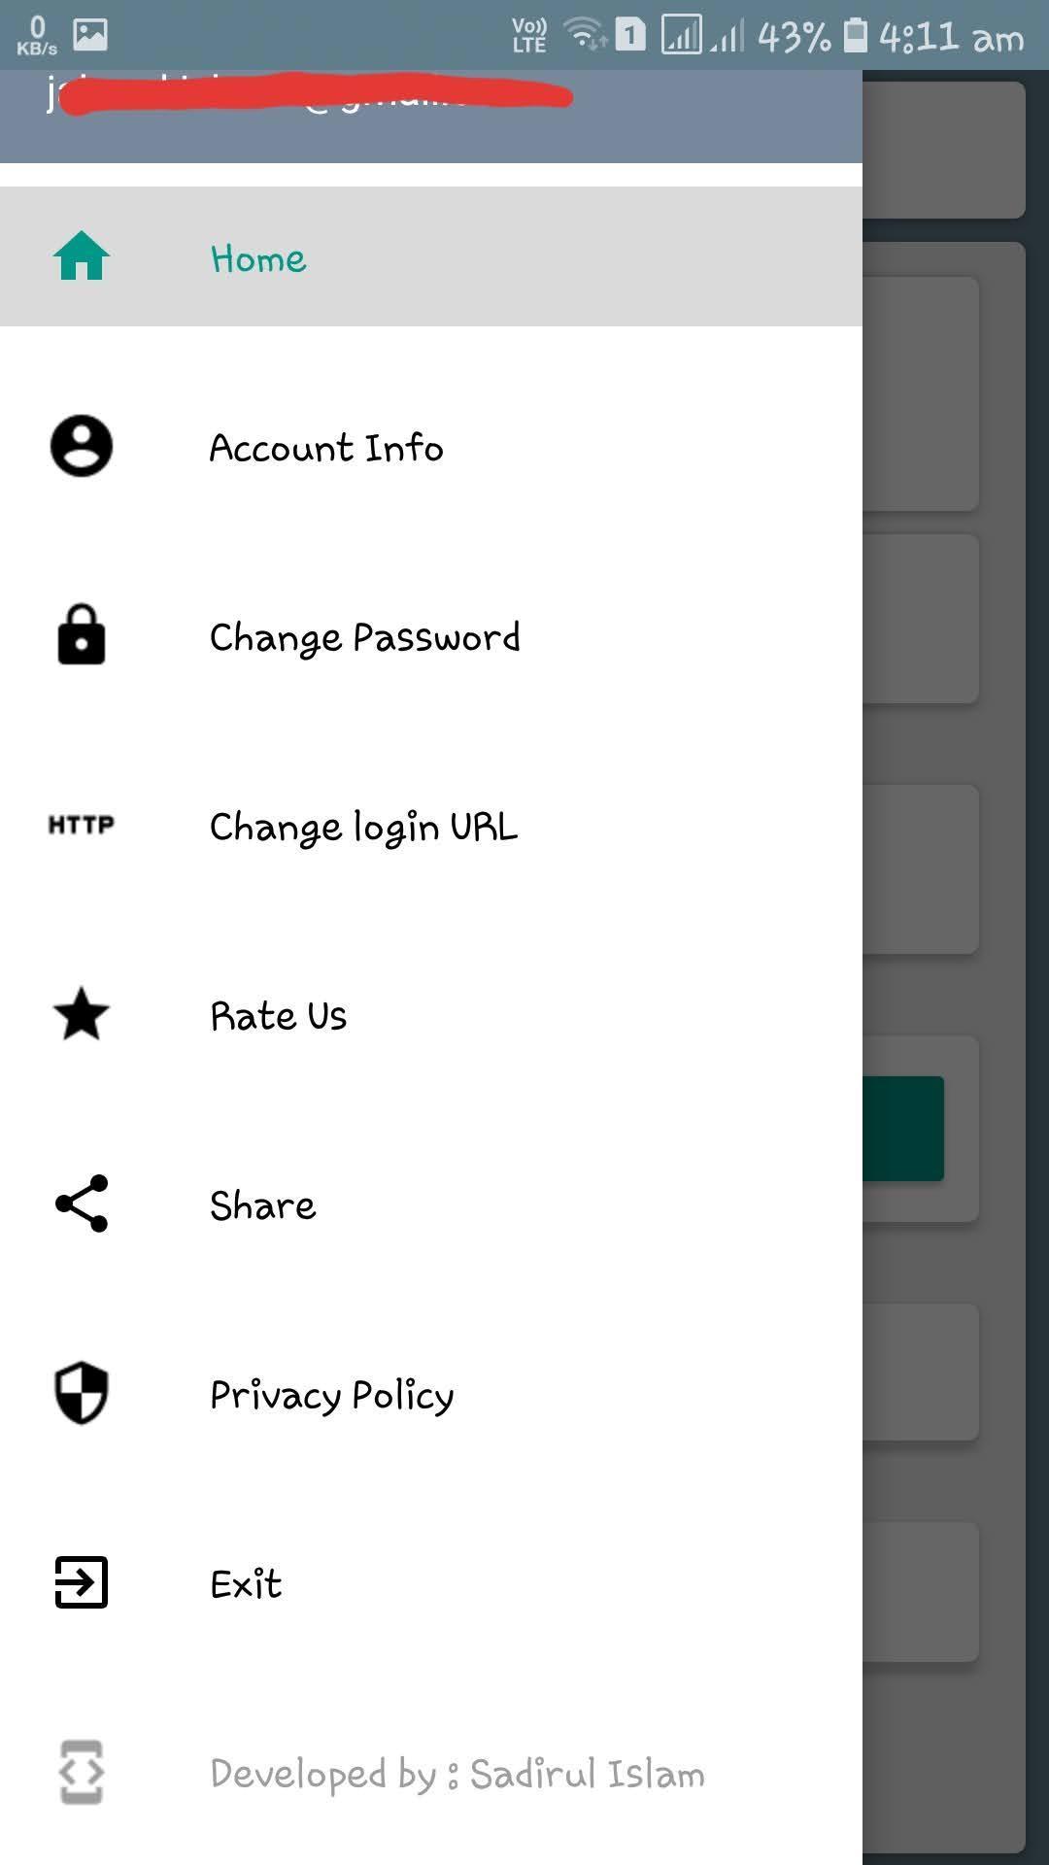Tap the Change Password lock icon
1049x1865 pixels.
pos(82,635)
